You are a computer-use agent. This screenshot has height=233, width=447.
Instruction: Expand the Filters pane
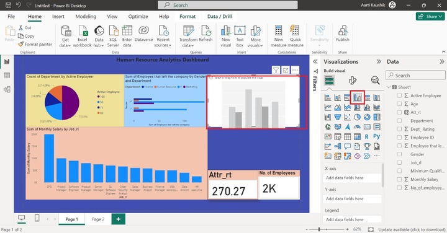tap(315, 61)
